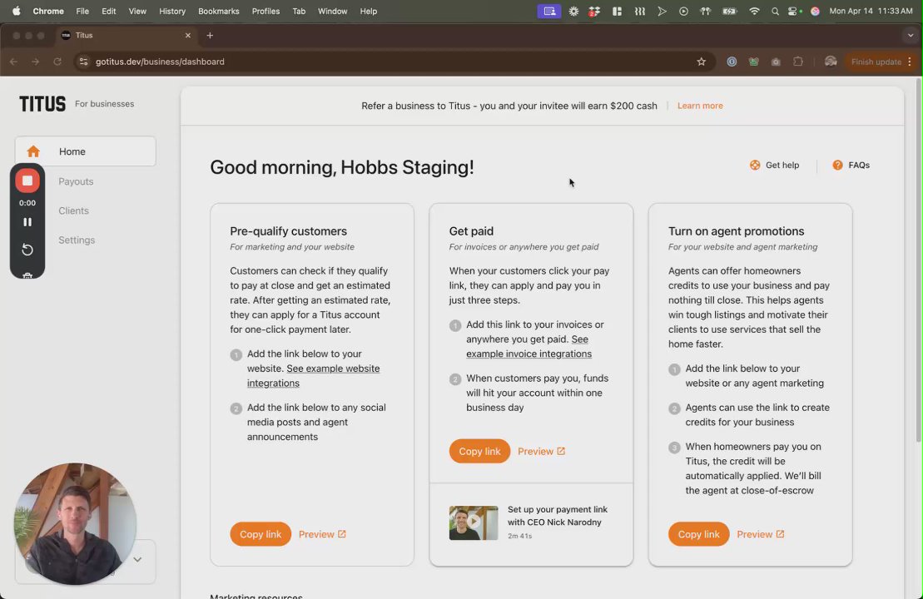
Task: Click the Get help link
Action: (x=774, y=165)
